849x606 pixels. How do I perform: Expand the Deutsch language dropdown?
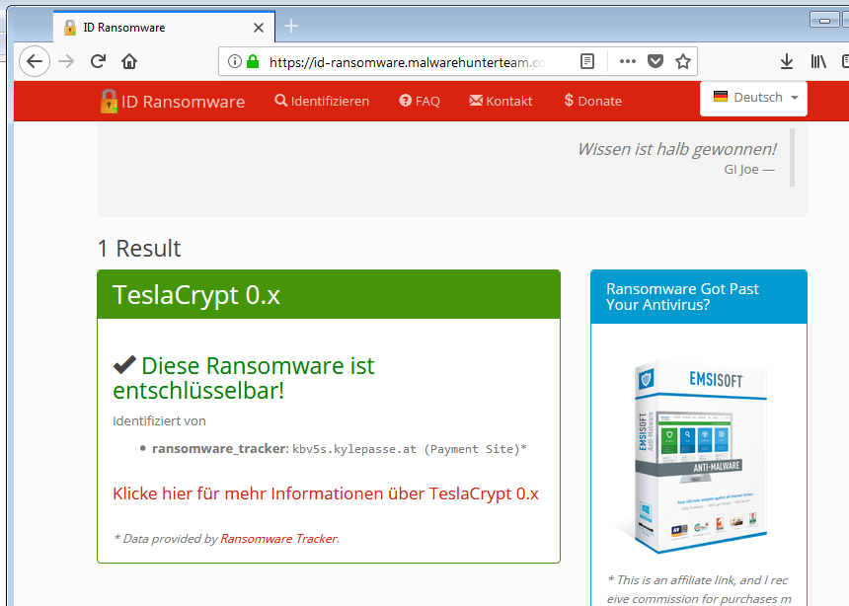(753, 98)
